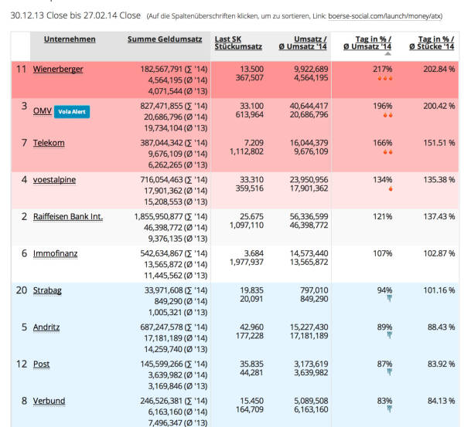The width and height of the screenshot is (464, 427).
Task: Click the icicle icon under Verbund 83%
Action: click(390, 409)
